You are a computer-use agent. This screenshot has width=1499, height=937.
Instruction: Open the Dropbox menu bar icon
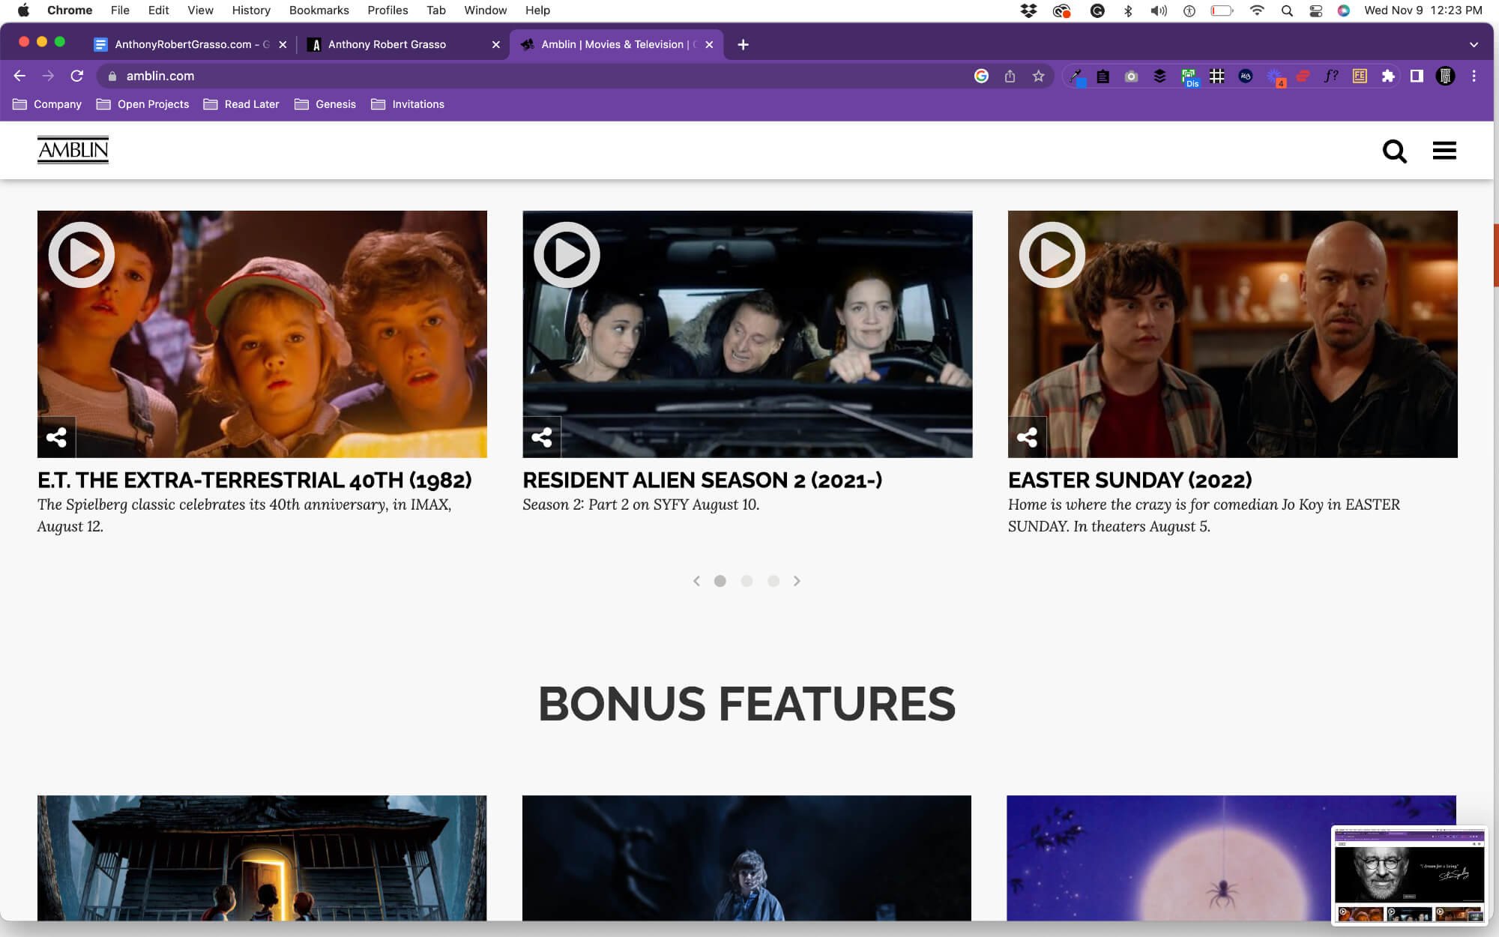1028,10
